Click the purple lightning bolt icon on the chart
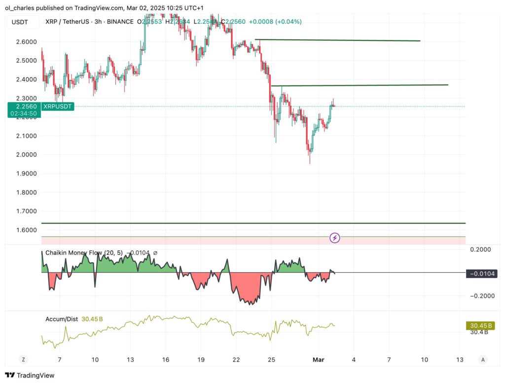 [x=334, y=238]
